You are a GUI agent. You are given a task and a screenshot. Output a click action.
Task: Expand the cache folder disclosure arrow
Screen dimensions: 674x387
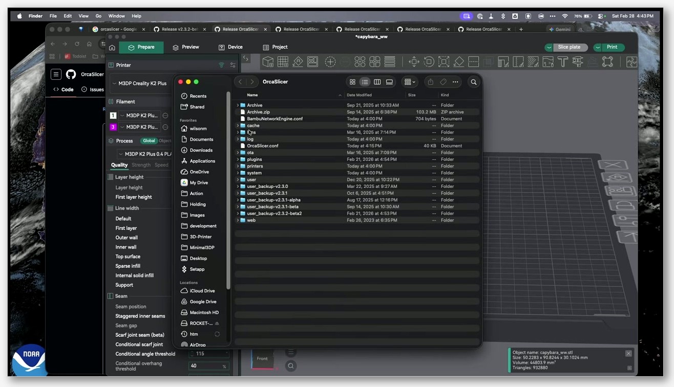(238, 125)
